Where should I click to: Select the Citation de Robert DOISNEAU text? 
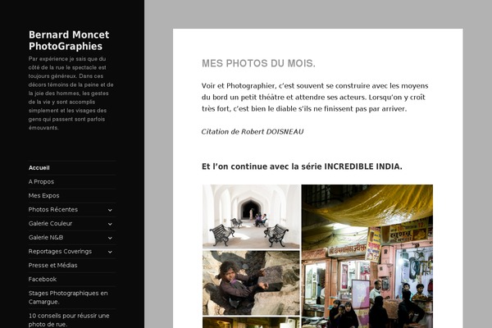[253, 131]
